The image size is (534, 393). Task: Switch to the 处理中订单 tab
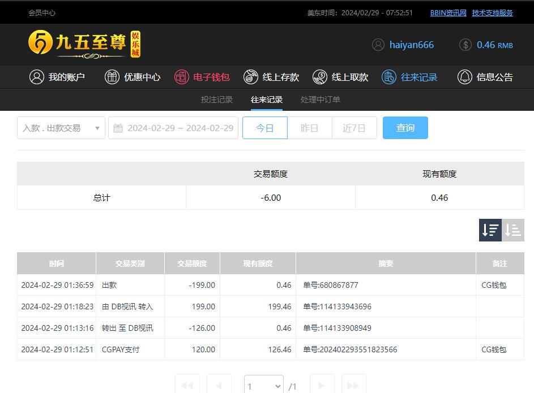(x=321, y=100)
